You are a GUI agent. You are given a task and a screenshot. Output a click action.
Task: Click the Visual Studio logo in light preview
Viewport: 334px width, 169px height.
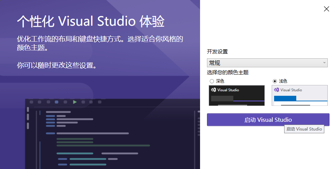click(x=277, y=90)
